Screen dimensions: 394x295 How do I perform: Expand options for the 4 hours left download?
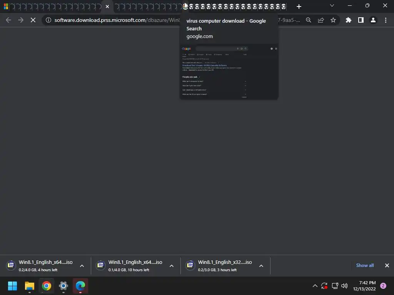(82, 266)
